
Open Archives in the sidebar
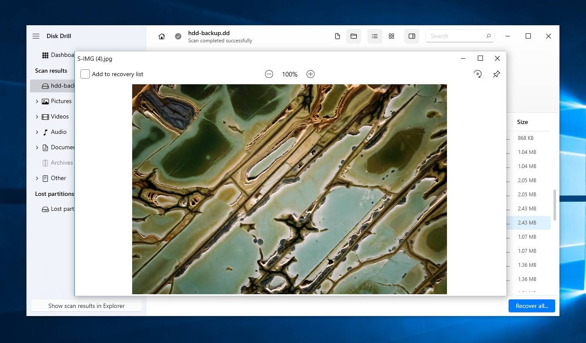pyautogui.click(x=62, y=163)
